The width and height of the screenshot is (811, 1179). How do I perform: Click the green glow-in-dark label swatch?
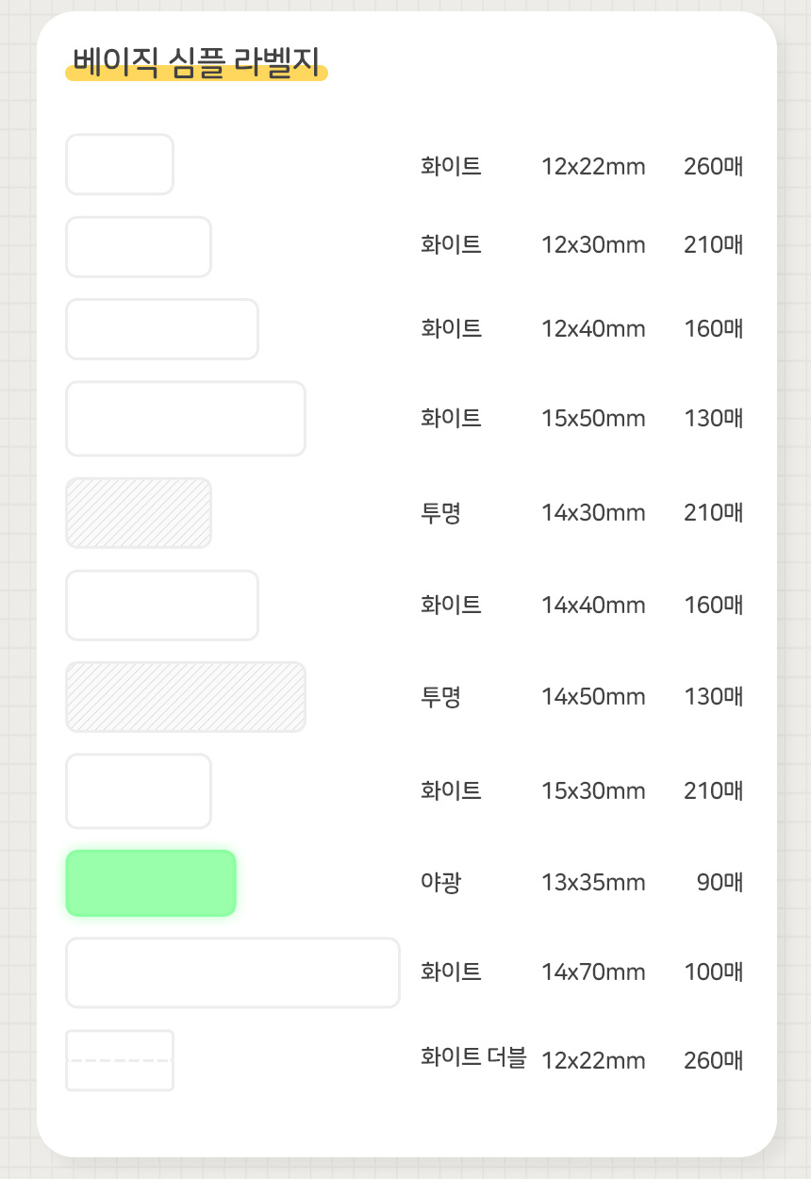point(151,883)
